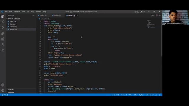
Task: Open the Testing flask view
Action: (x=3, y=45)
